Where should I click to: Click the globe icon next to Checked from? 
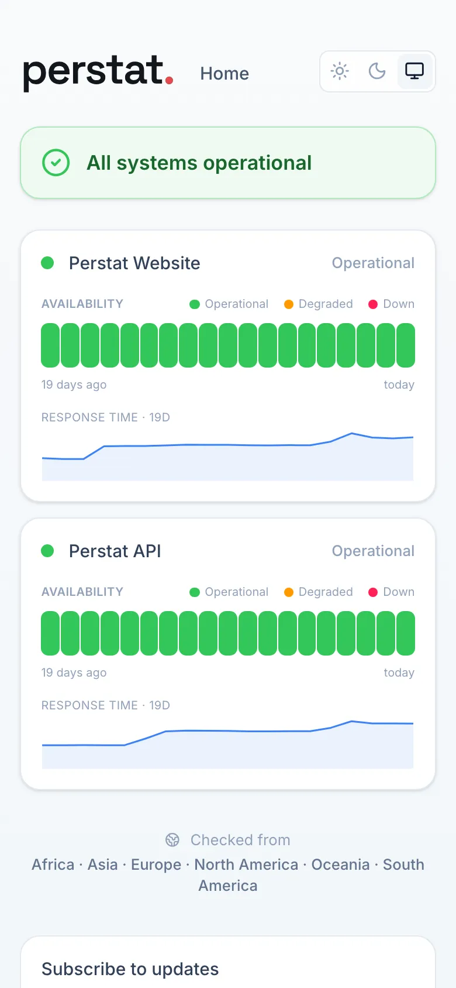172,840
